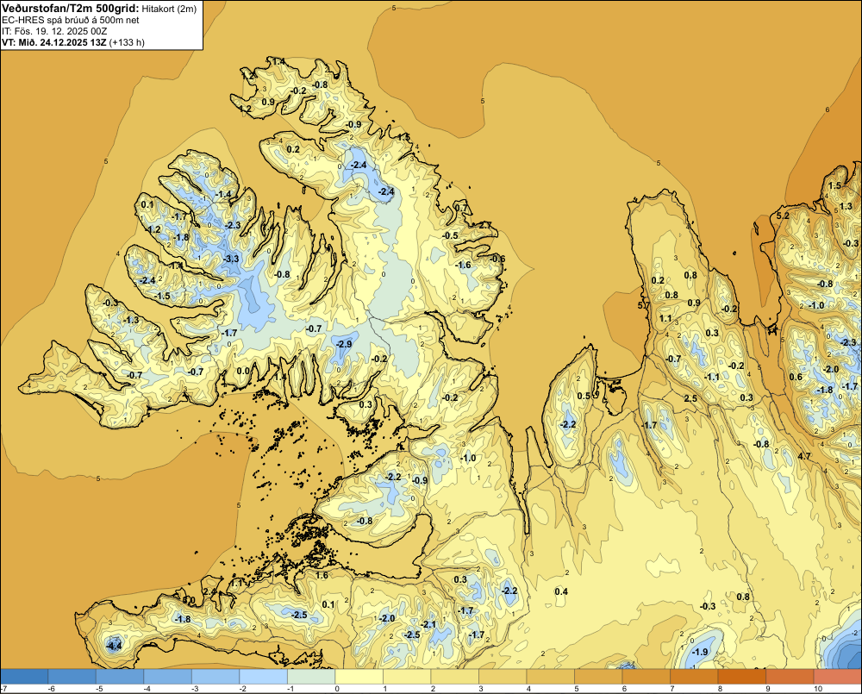Click the -4.4 temperature value
Image resolution: width=862 pixels, height=694 pixels.
tap(114, 647)
